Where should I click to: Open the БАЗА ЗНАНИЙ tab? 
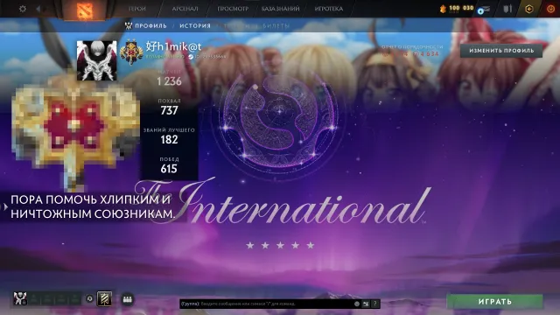[x=280, y=9]
